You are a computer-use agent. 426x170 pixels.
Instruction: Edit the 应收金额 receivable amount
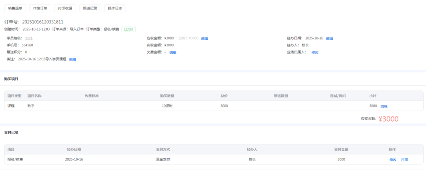coord(204,39)
